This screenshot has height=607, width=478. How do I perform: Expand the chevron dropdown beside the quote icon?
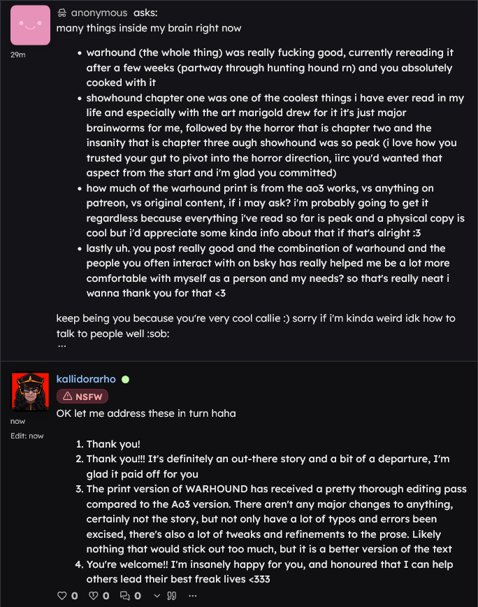[x=157, y=596]
